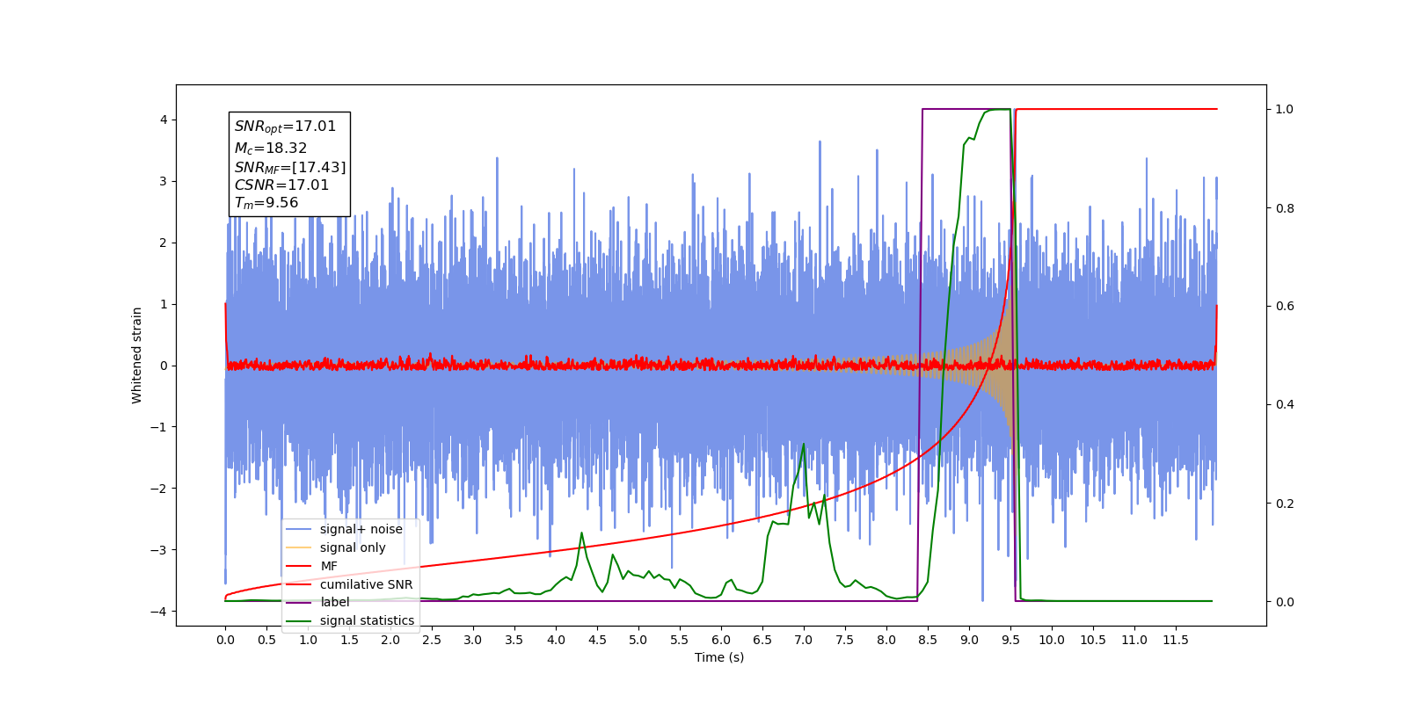Click the left-axis tick label −2
Viewport: 1407px width, 703px height.
(157, 489)
